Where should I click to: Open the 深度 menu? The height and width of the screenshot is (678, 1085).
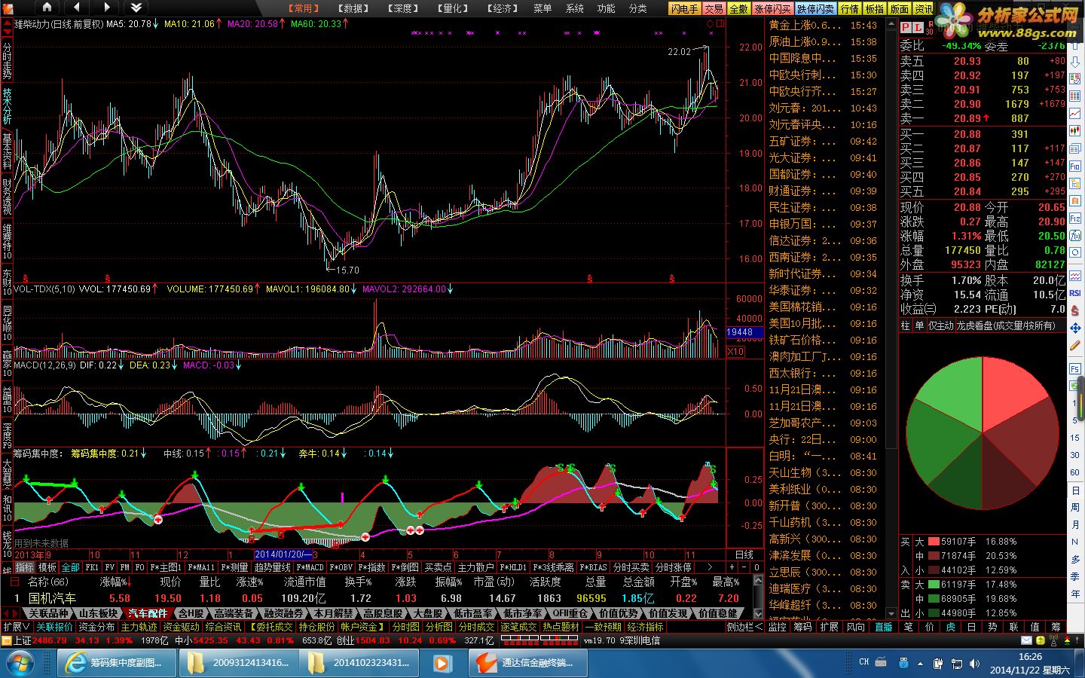coord(403,8)
